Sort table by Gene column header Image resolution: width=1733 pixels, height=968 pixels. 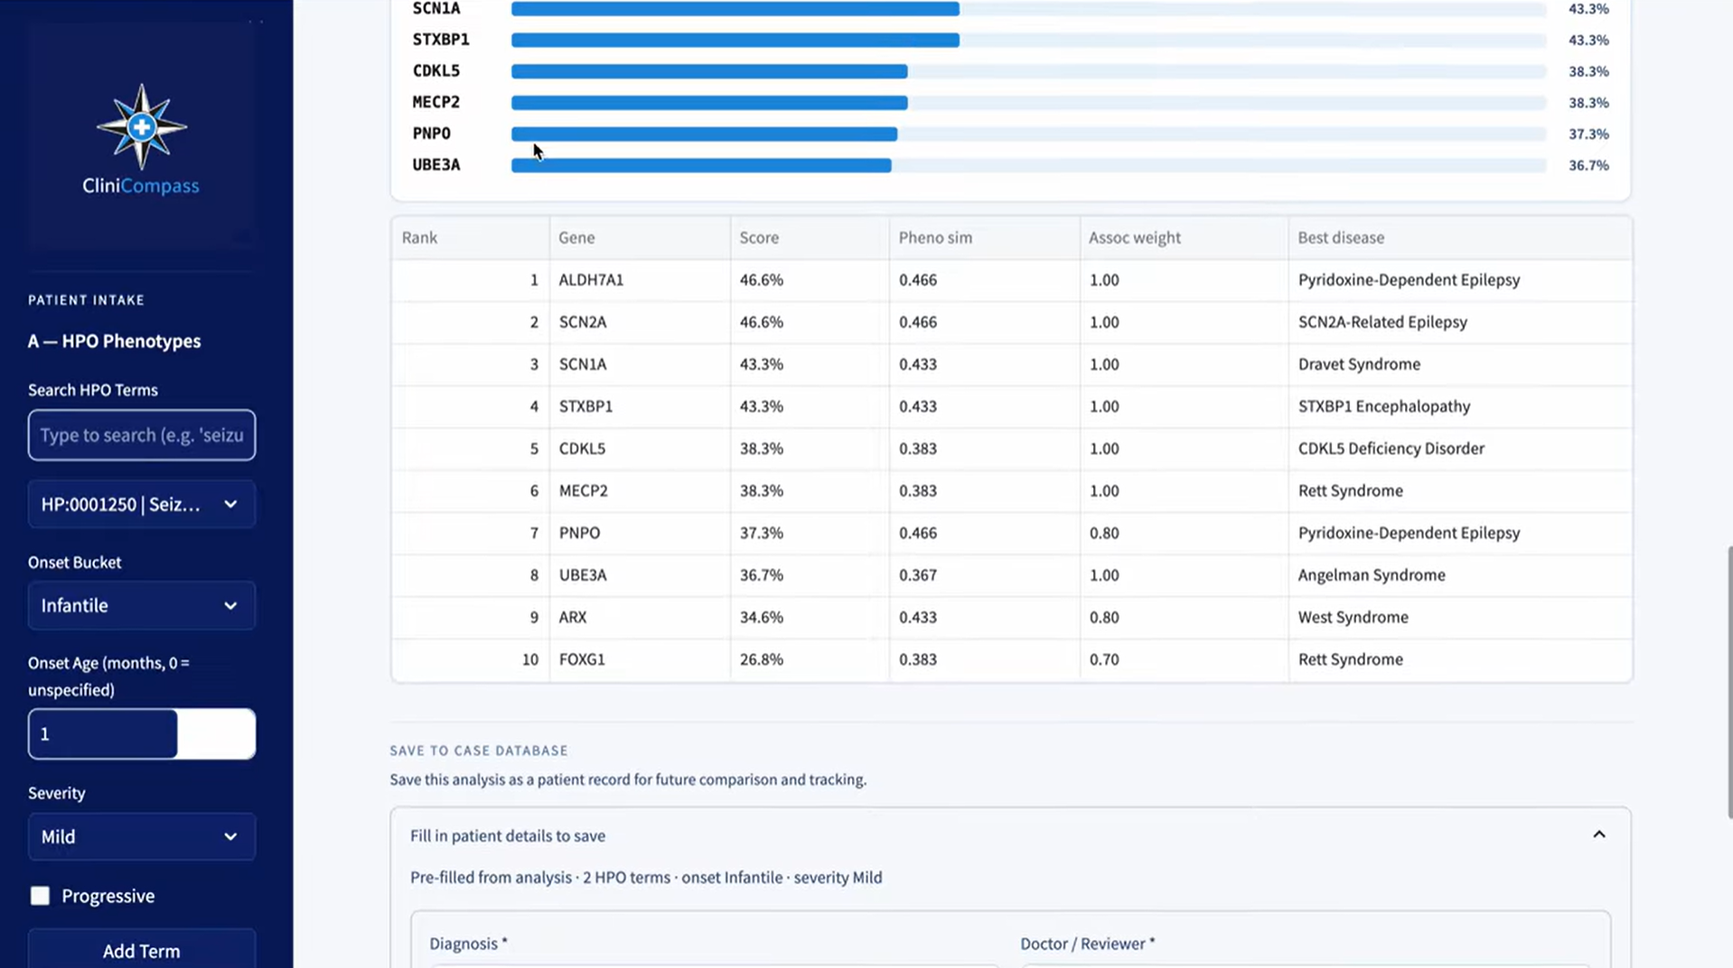point(576,237)
